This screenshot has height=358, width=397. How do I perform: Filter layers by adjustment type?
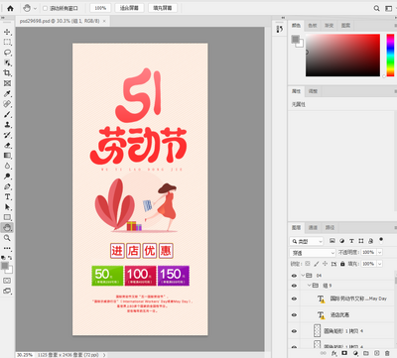(341, 241)
